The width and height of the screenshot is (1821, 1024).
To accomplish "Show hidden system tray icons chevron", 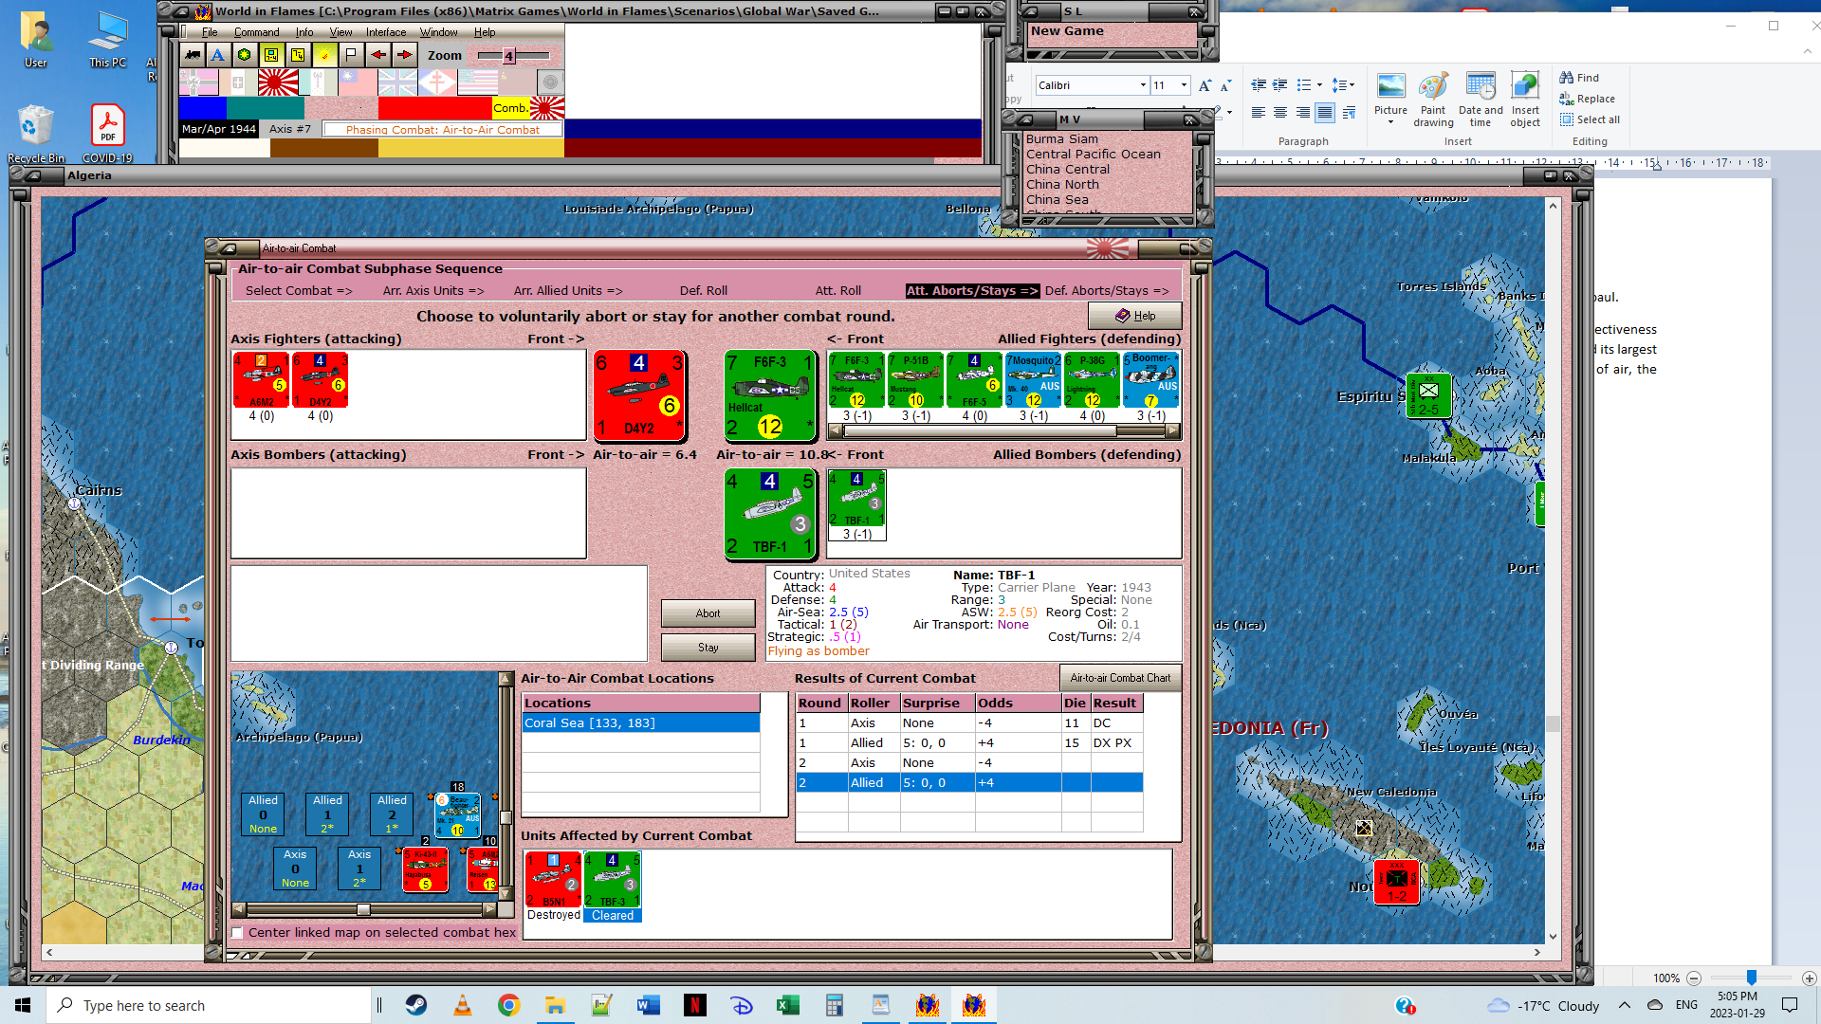I will [1625, 1005].
